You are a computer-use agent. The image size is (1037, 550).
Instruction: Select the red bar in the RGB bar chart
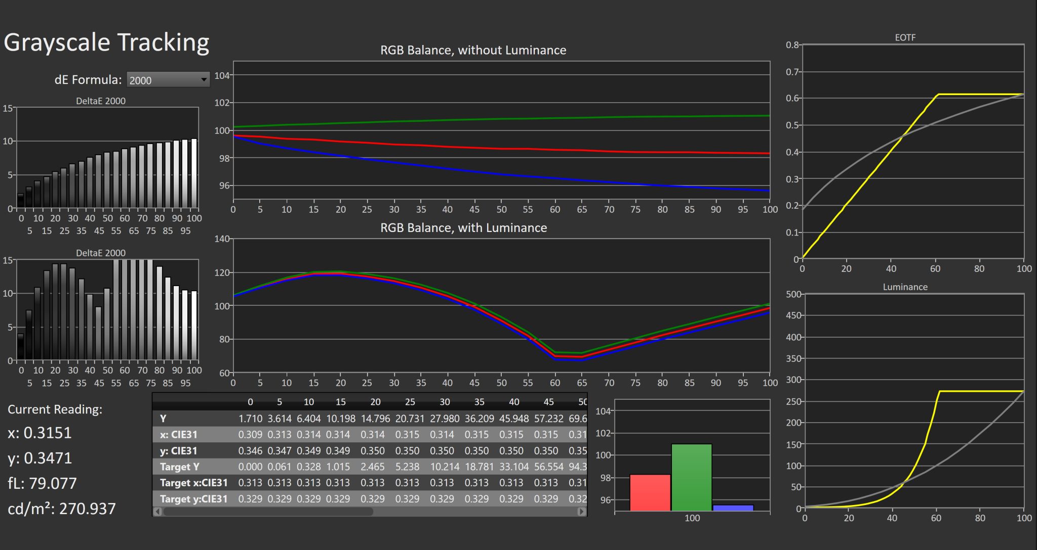[649, 493]
